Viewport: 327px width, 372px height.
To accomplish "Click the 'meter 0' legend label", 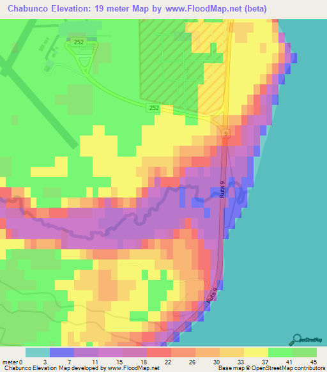I will pos(12,362).
